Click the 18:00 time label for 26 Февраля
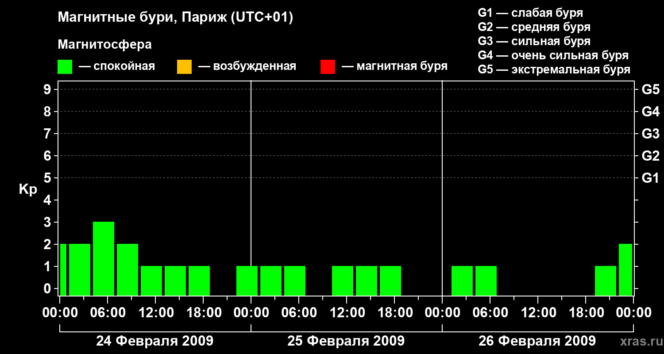The image size is (664, 354). [586, 313]
